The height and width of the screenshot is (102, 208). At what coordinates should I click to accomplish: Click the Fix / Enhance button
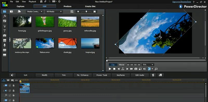click(83, 75)
